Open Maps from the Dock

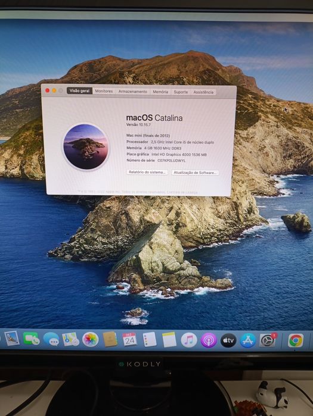[71, 339]
